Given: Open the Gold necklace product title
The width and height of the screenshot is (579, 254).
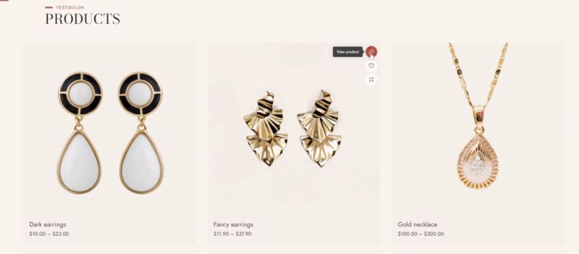Looking at the screenshot, I should [417, 225].
